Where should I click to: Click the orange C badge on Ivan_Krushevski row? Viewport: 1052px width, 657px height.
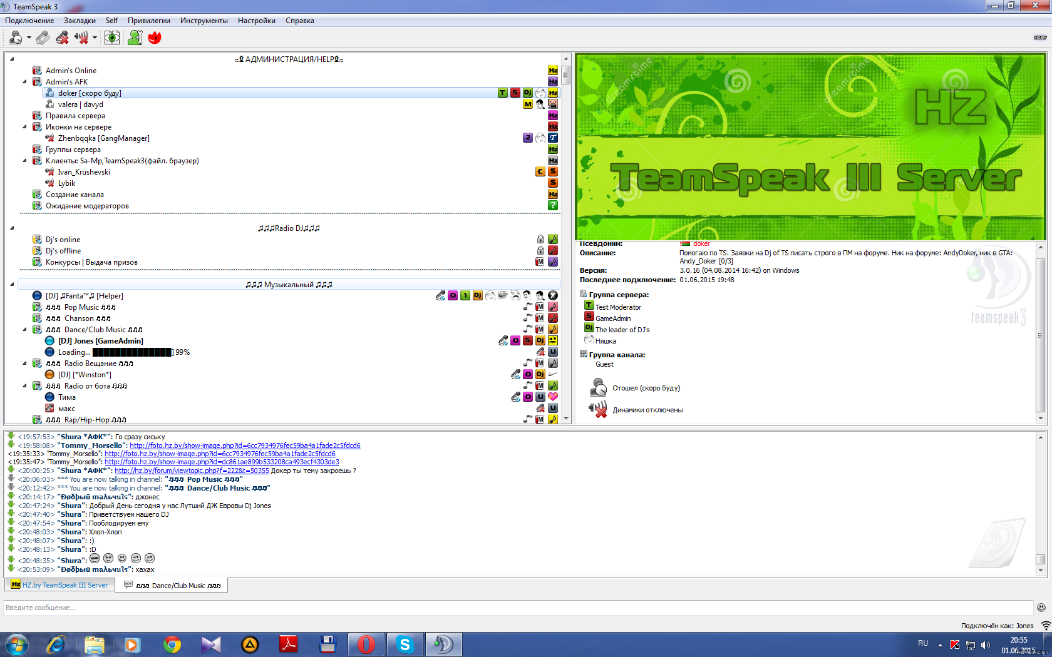point(540,172)
